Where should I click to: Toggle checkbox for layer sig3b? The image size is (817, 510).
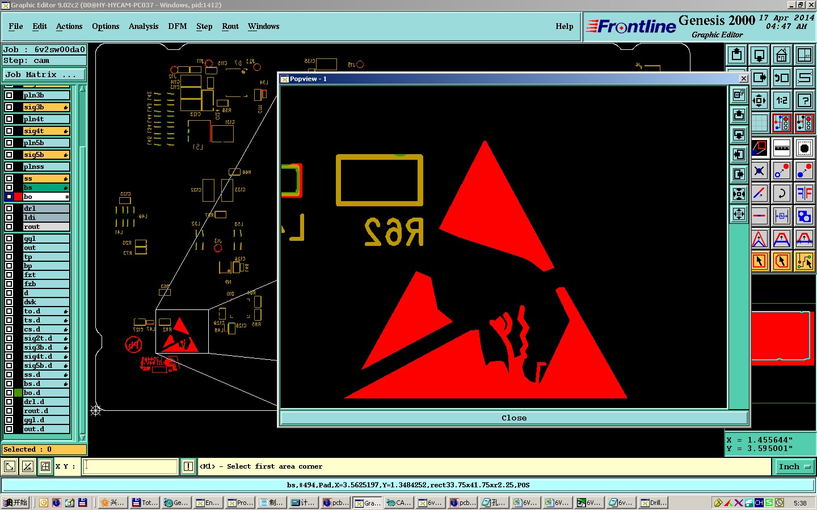9,107
